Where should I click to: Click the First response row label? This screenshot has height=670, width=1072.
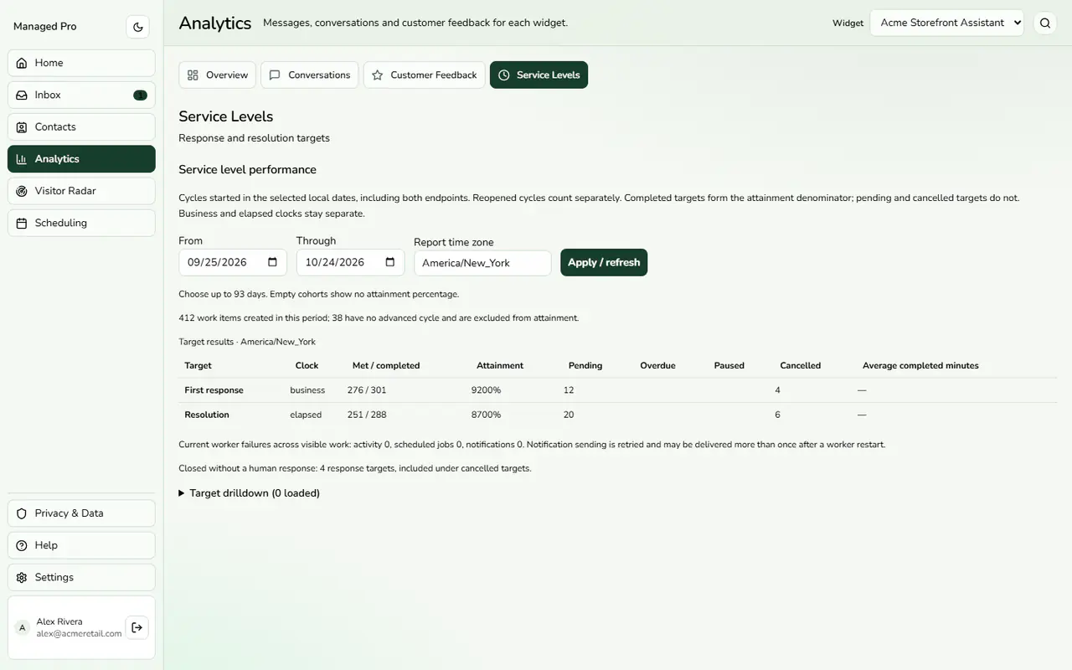tap(214, 390)
